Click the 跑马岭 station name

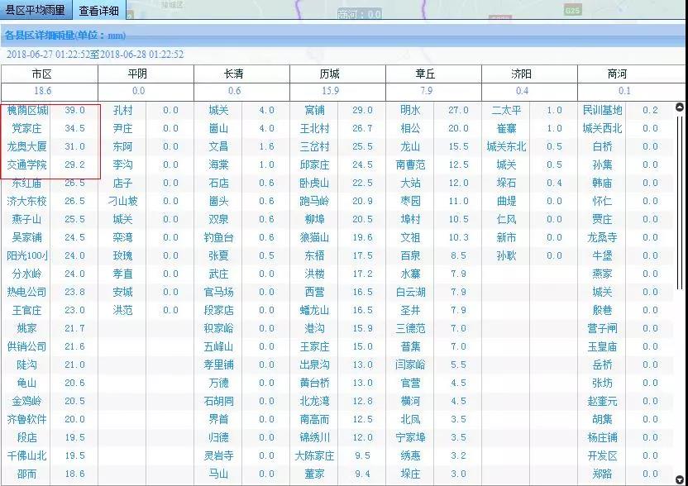coord(314,202)
